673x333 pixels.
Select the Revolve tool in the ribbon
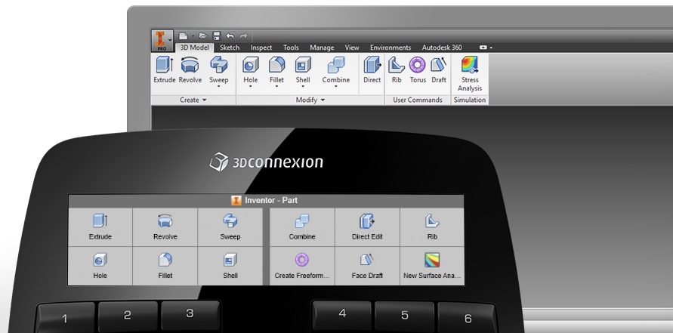tap(190, 70)
